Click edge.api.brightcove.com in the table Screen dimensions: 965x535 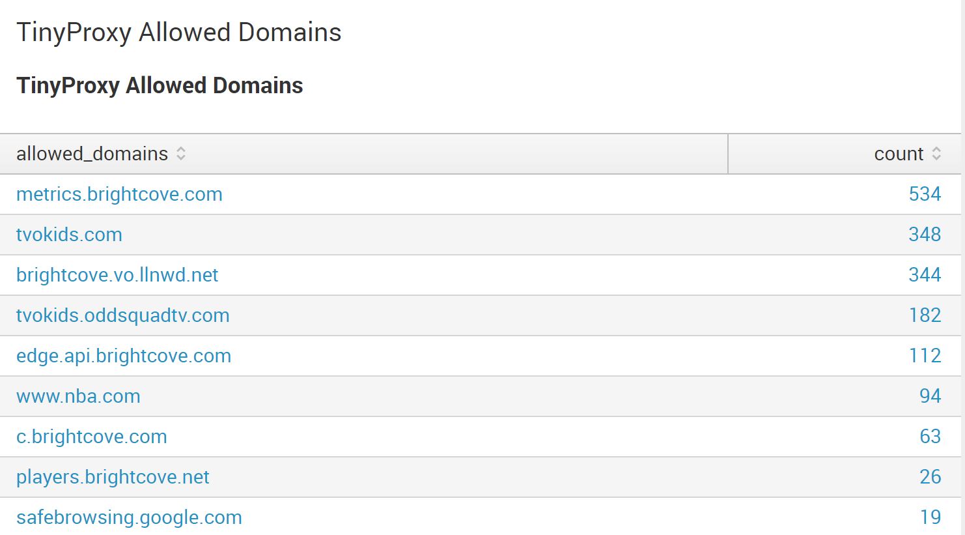pyautogui.click(x=124, y=356)
